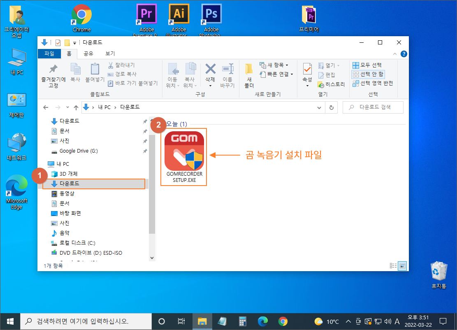Click back navigation arrow
Image resolution: width=457 pixels, height=330 pixels.
pos(46,107)
